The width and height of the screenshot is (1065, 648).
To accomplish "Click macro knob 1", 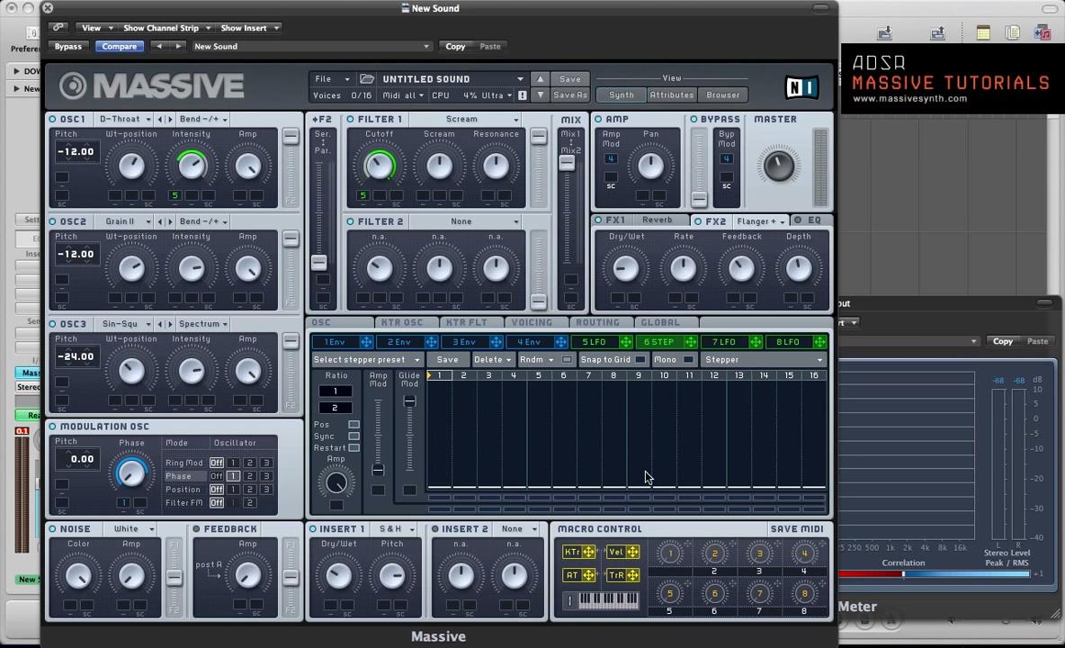I will [x=670, y=553].
